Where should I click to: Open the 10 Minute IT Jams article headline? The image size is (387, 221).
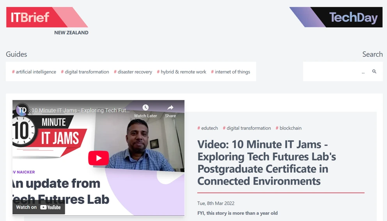pyautogui.click(x=266, y=162)
